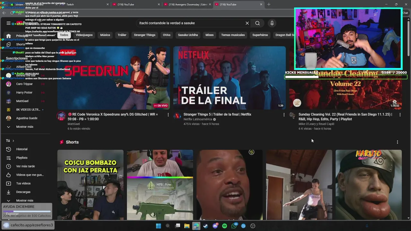Open liked videos thumbs-up entry

pos(26,175)
